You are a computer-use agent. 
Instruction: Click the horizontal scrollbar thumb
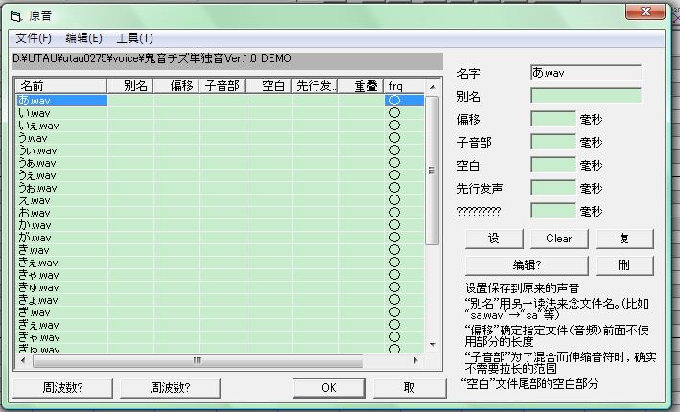point(198,360)
